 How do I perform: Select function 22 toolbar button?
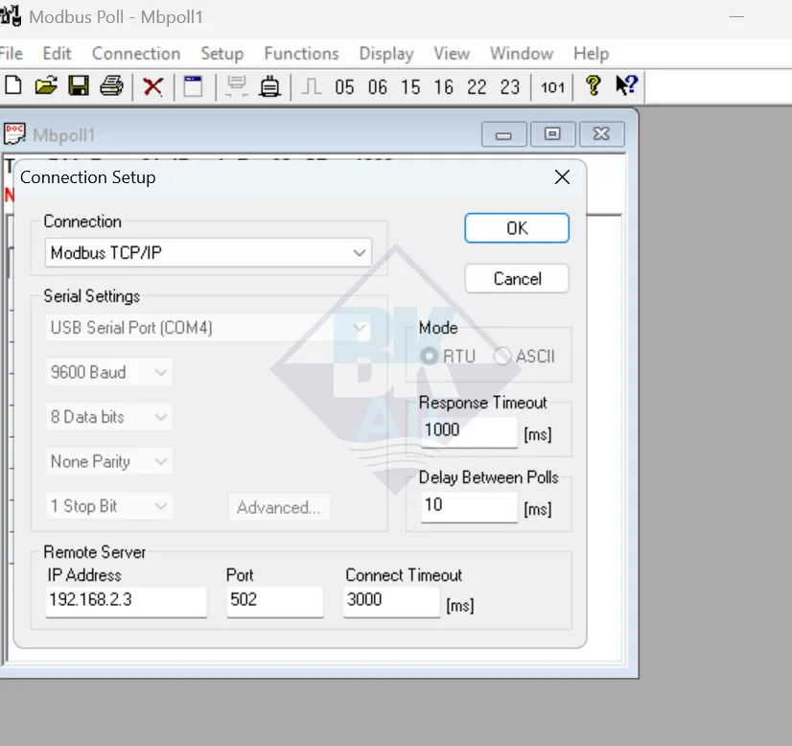point(477,87)
